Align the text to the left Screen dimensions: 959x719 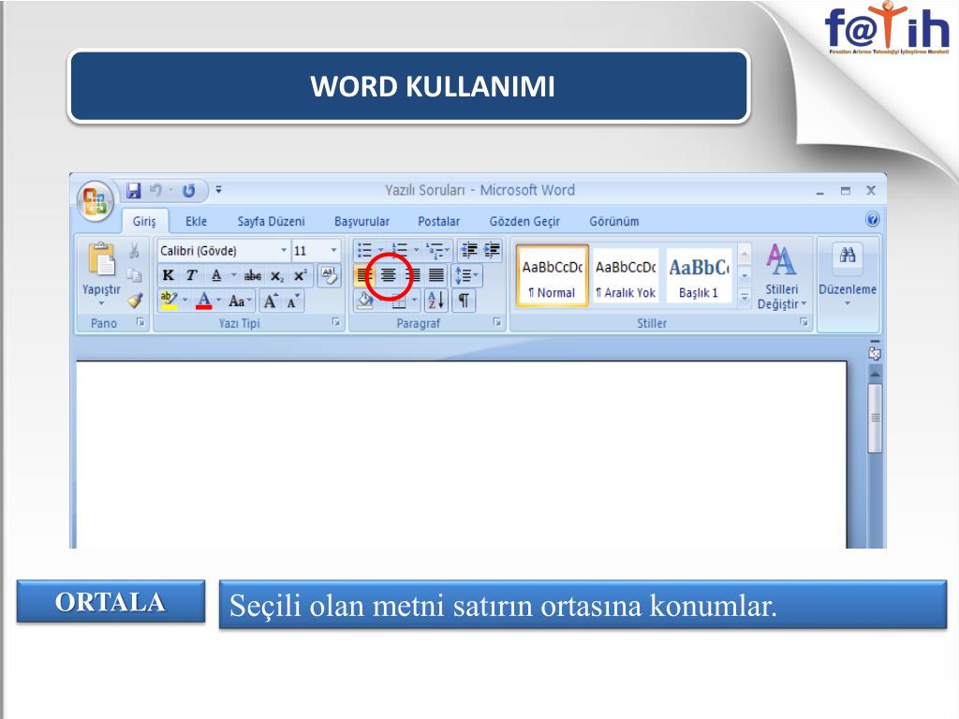pyautogui.click(x=364, y=275)
